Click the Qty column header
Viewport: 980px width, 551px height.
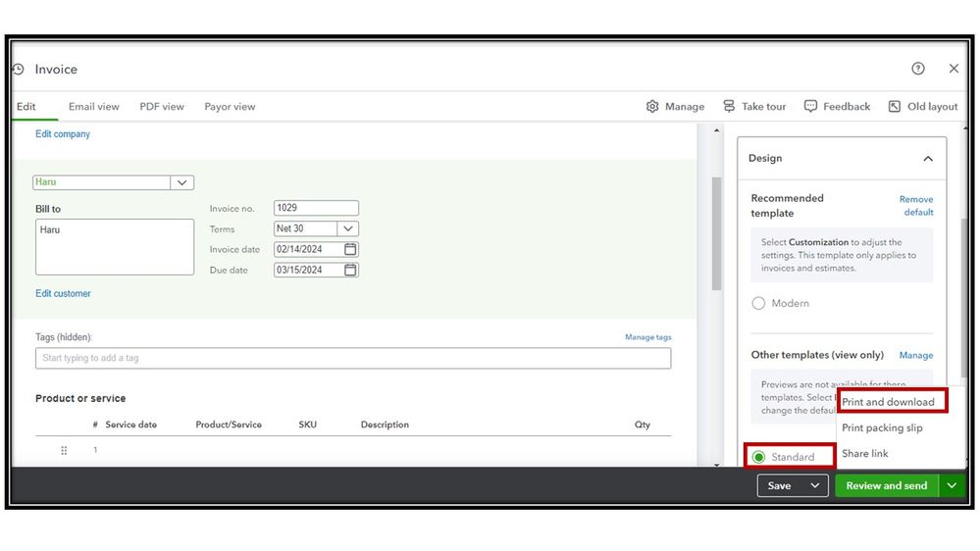(x=643, y=425)
